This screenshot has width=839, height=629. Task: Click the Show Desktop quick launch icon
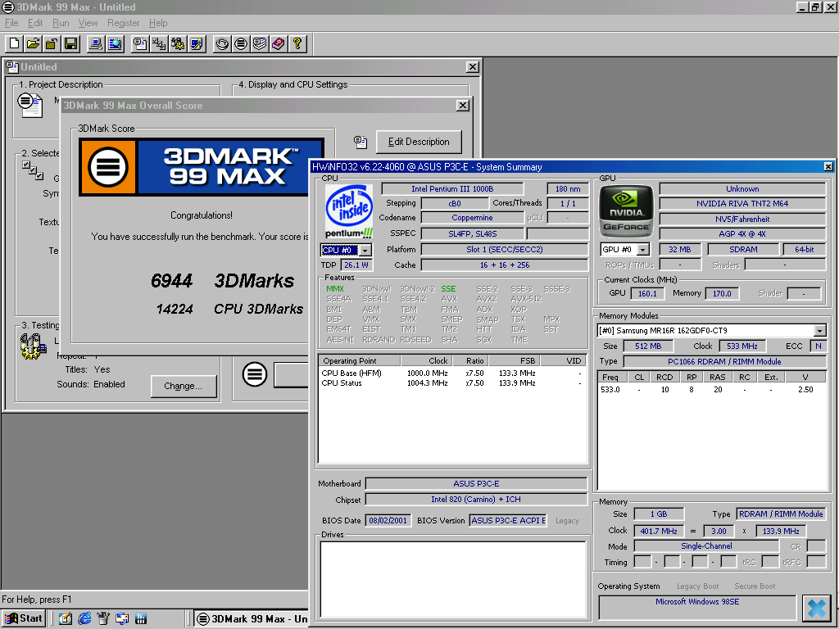[66, 618]
